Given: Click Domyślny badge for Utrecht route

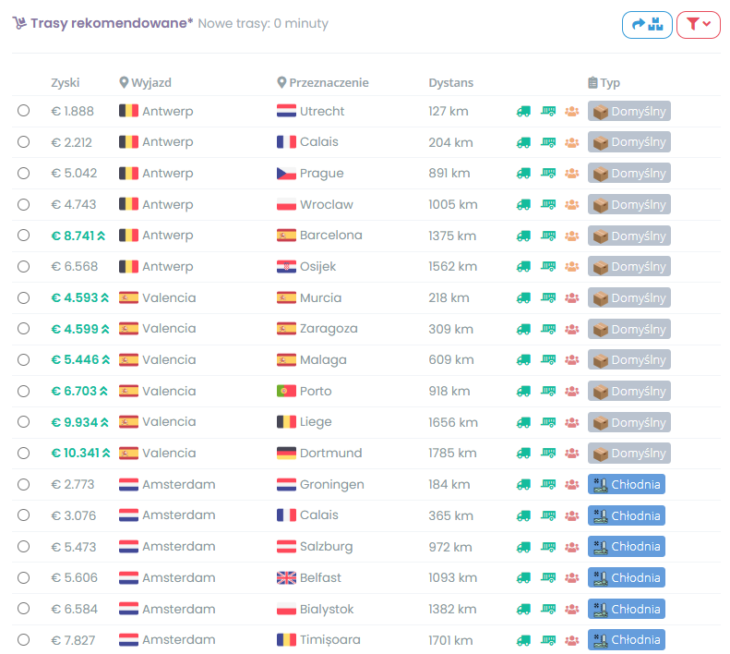Looking at the screenshot, I should point(629,111).
